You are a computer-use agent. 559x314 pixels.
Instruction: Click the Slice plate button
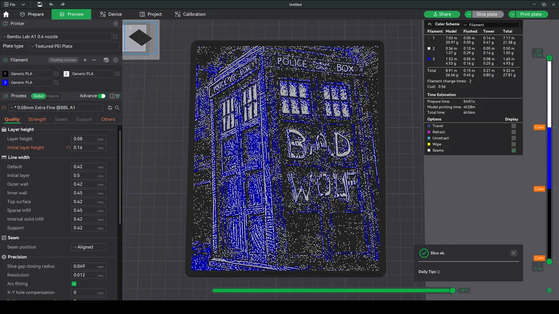(487, 14)
